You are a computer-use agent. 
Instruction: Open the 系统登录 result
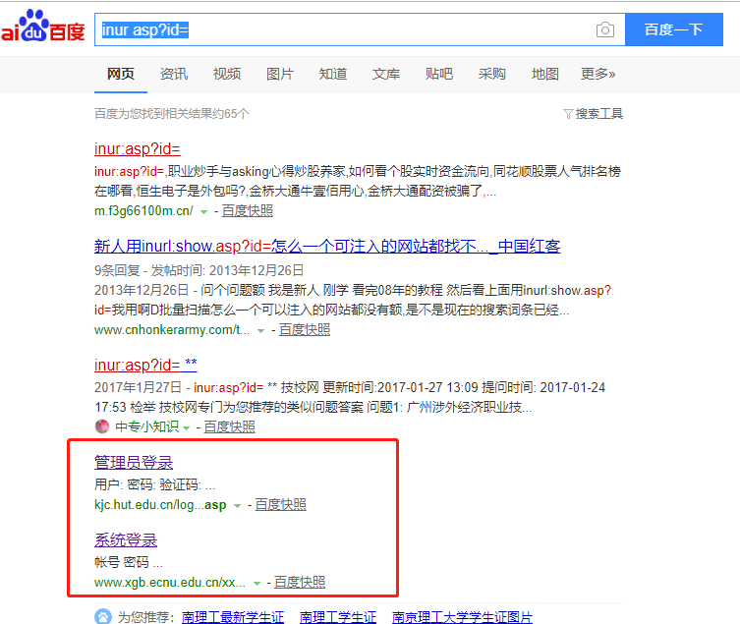126,540
